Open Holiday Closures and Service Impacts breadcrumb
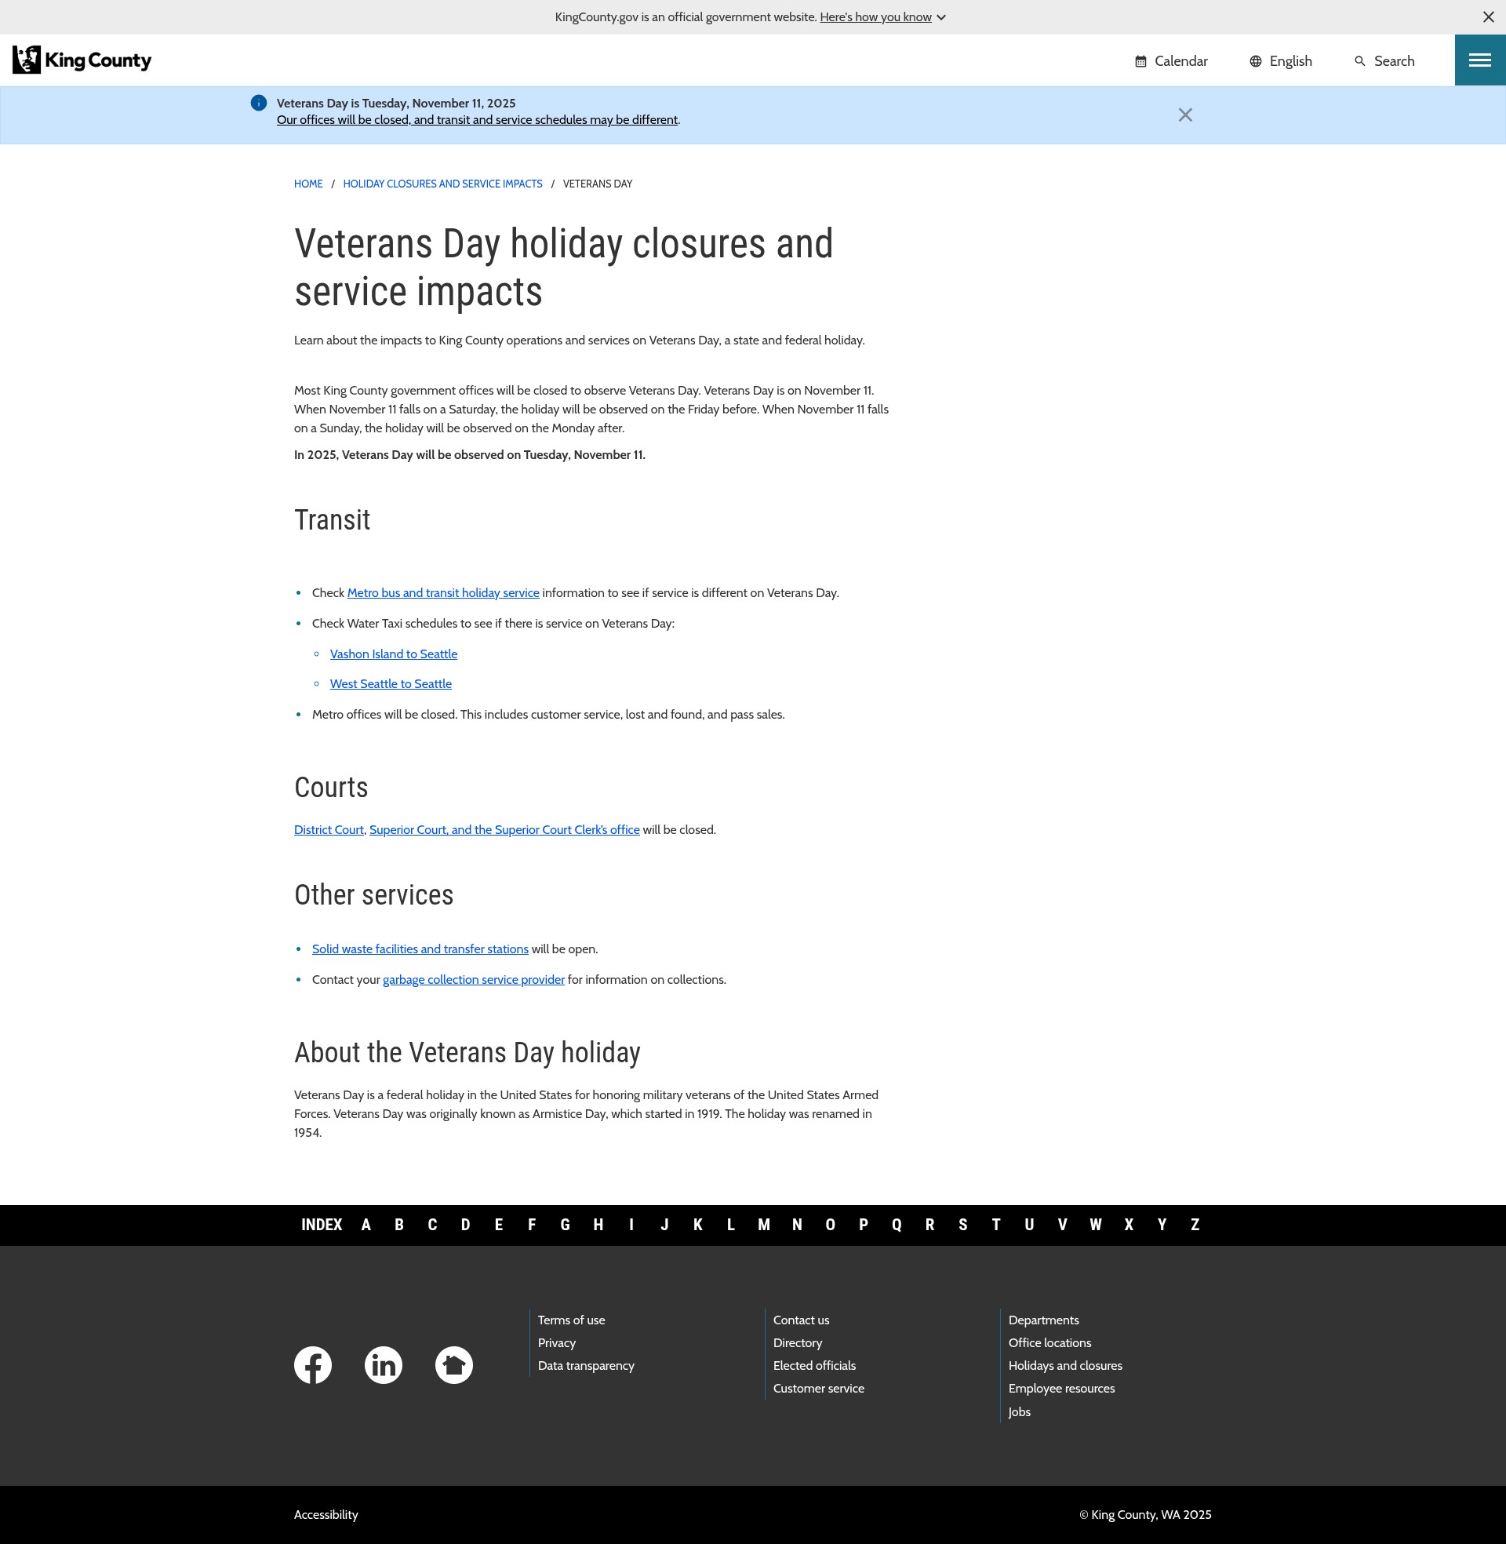Viewport: 1506px width, 1544px height. (442, 184)
